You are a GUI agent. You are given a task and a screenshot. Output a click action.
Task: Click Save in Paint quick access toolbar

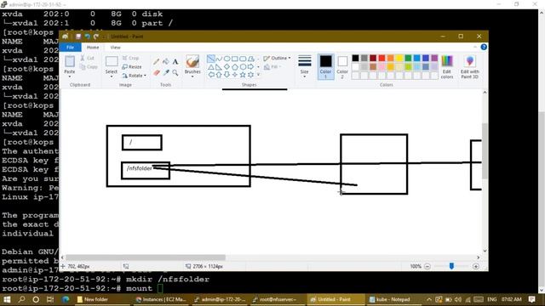[78, 37]
